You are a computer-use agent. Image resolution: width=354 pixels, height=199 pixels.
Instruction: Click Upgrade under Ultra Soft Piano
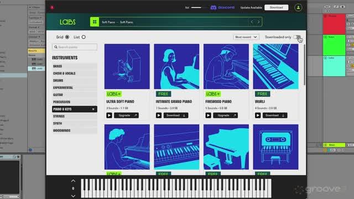(126, 116)
